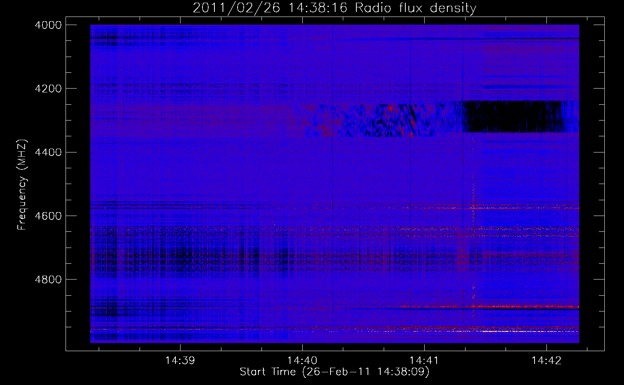Click the plot title with date 2011/02/26
This screenshot has width=624, height=385.
point(334,8)
